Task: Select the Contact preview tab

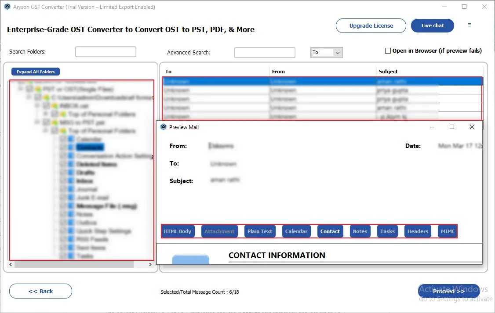Action: pyautogui.click(x=330, y=231)
